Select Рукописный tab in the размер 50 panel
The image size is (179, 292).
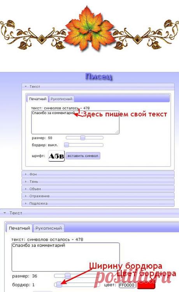pos(61,99)
